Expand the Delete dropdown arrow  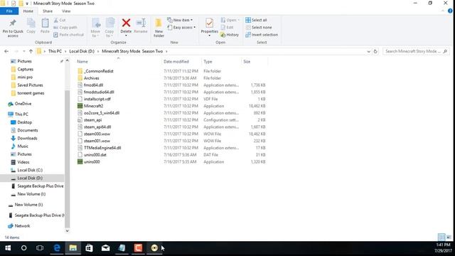point(126,36)
